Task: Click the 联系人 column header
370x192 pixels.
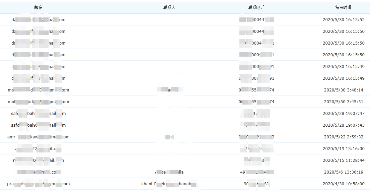Action: [169, 7]
